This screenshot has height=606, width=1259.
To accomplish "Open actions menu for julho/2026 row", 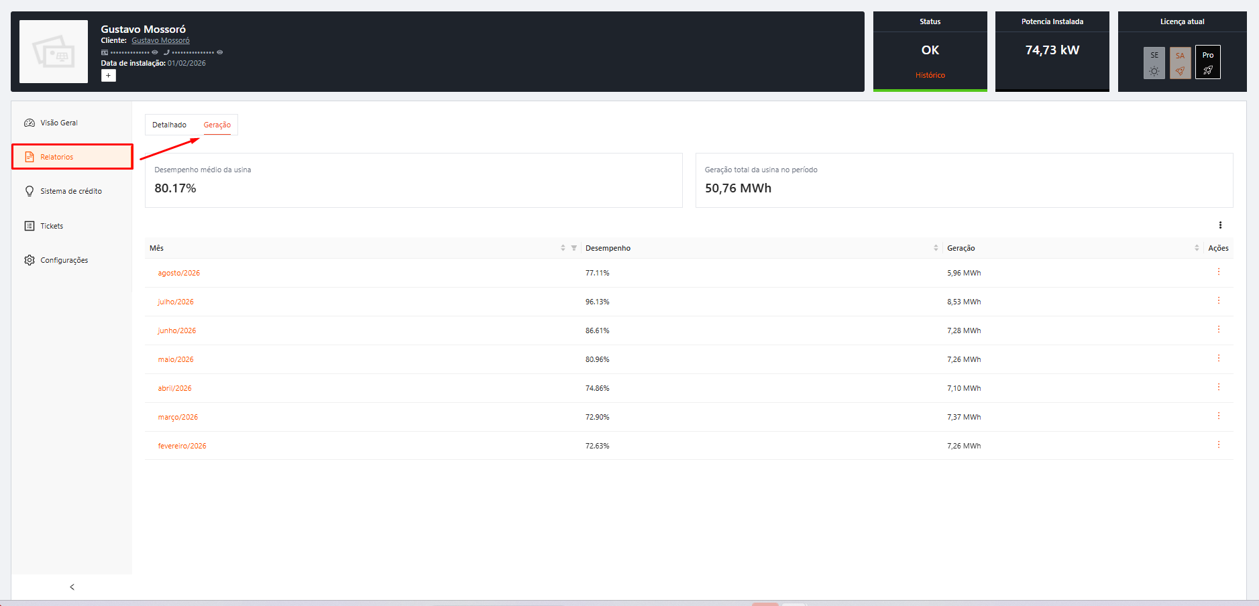I will 1219,301.
